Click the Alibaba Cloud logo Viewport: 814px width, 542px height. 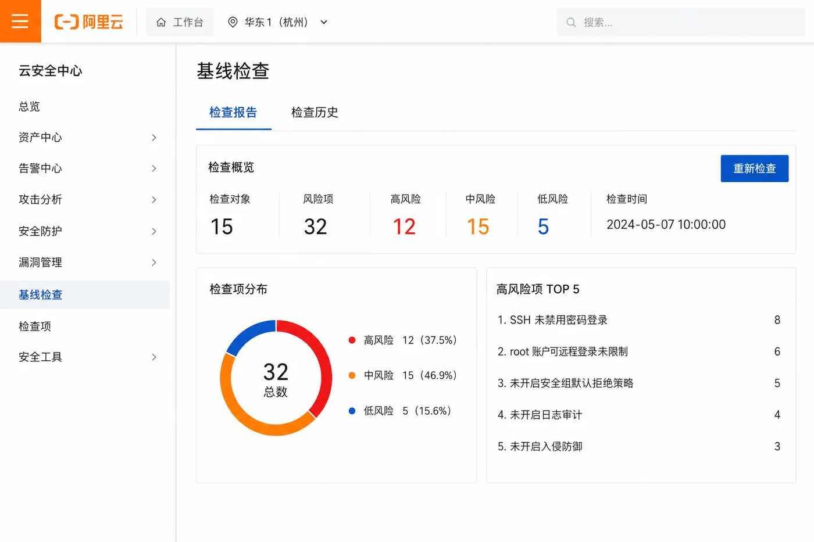point(89,22)
